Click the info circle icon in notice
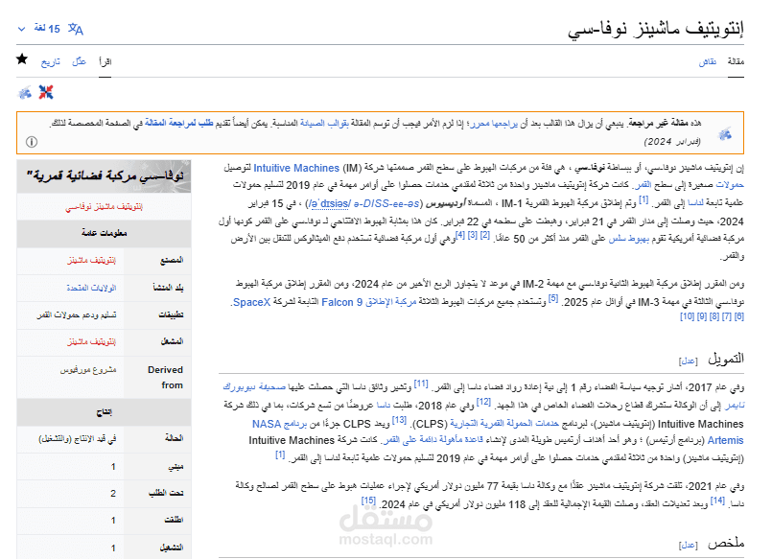 pyautogui.click(x=32, y=142)
